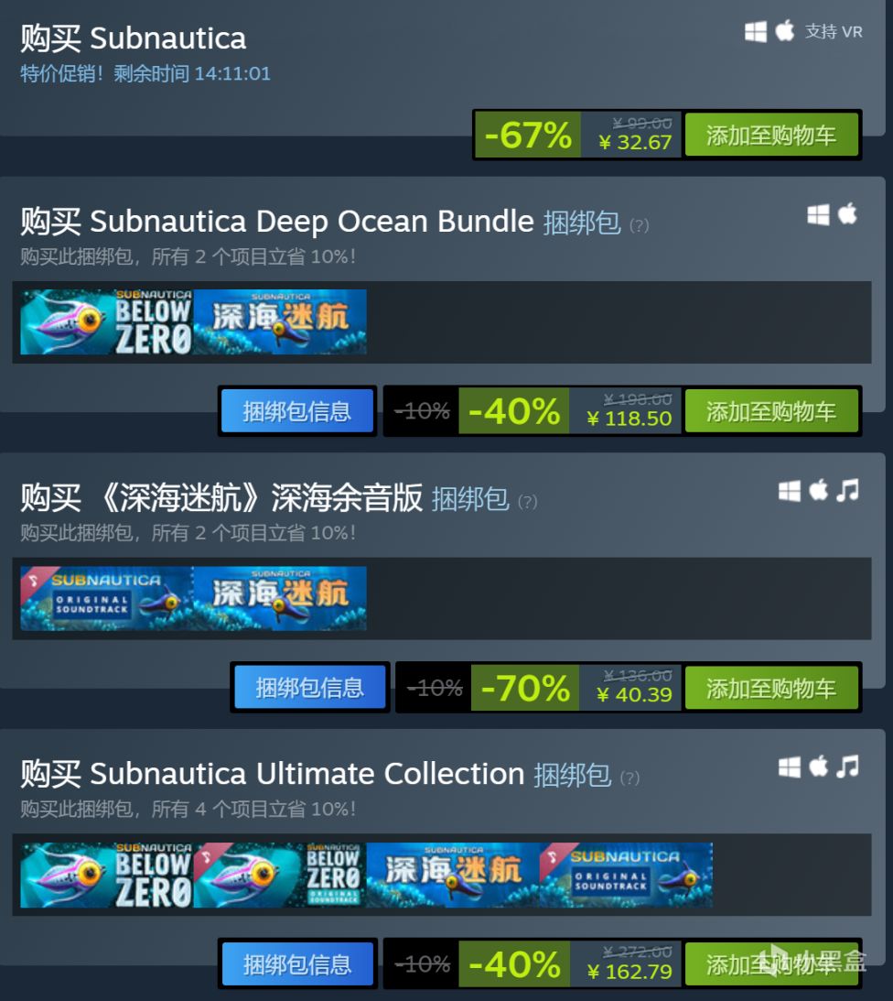
Task: Click Apple icon in Subnautica purchase row
Action: click(x=784, y=30)
